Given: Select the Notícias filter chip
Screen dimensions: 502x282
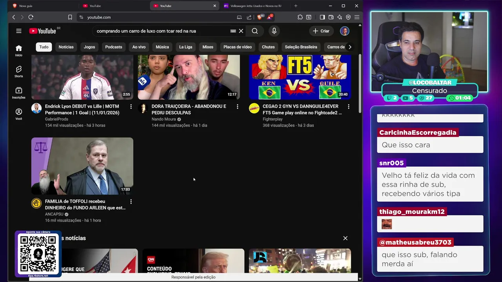Looking at the screenshot, I should (x=66, y=47).
